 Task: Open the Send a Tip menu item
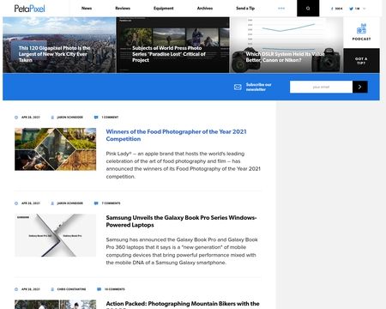245,9
